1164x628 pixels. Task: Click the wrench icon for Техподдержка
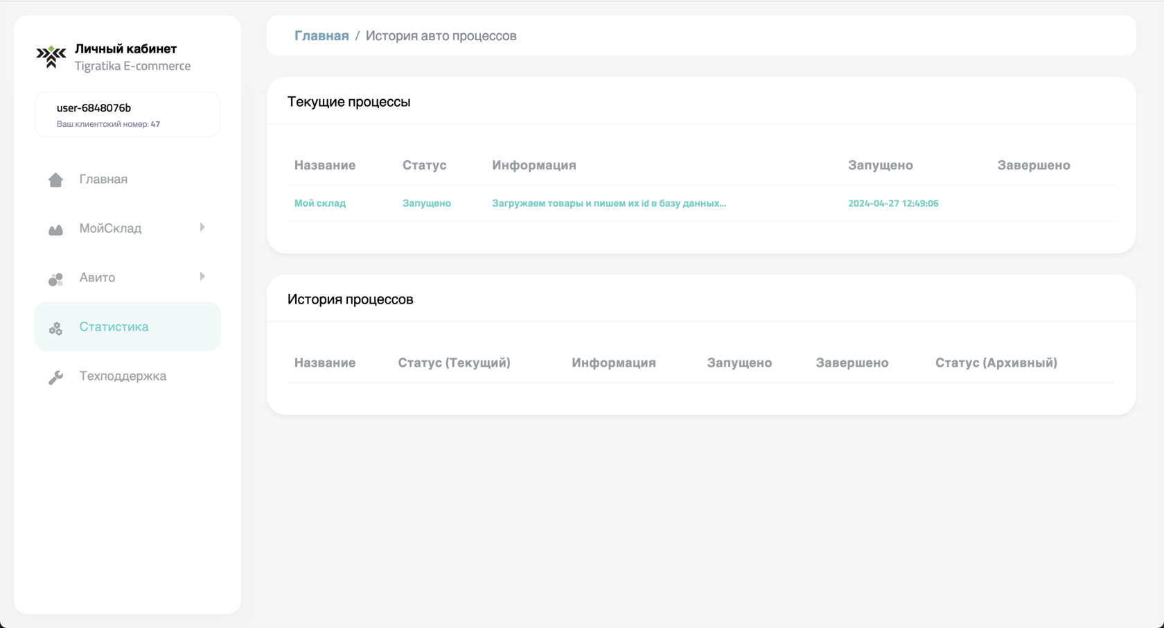[55, 377]
